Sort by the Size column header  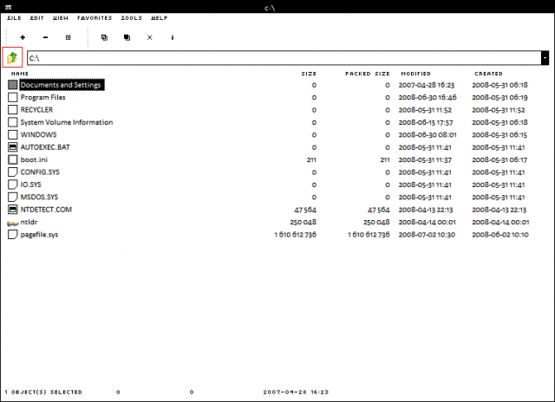click(309, 74)
